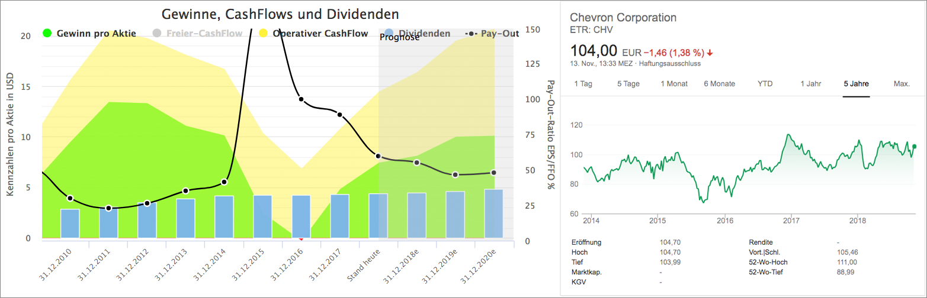This screenshot has width=927, height=298.
Task: Click the dividend bar for 31.12.2015
Action: click(x=262, y=216)
